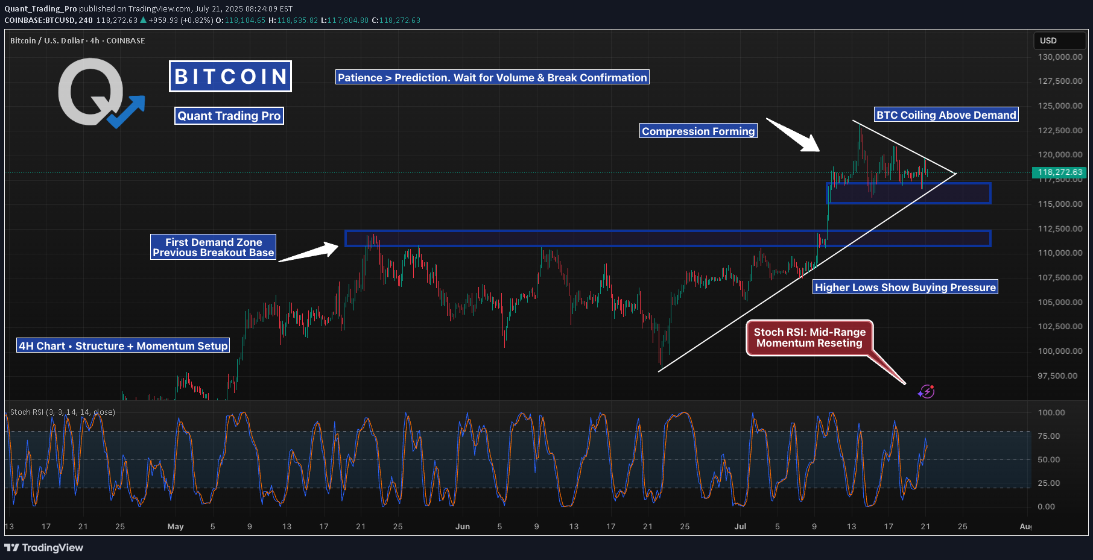Click the 75.00 Stoch RSI axis level
Screen dimensions: 1093x560
pyautogui.click(x=1048, y=436)
